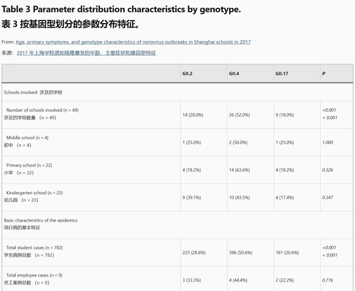Click the P value 0.716 cell
Viewport: 355px width, 291px height.
(328, 280)
